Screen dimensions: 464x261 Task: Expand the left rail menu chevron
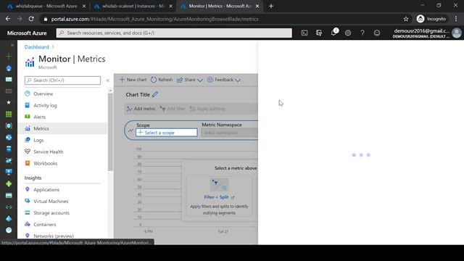click(12, 45)
